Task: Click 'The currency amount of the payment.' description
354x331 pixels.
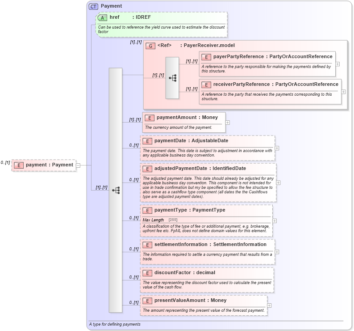Action: tap(179, 127)
